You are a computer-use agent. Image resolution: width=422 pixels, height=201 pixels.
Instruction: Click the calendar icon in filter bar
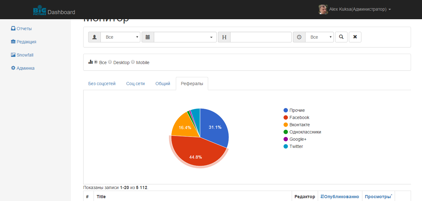pos(148,37)
